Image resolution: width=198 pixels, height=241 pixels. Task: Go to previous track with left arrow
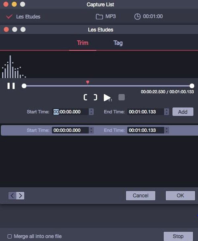click(x=12, y=196)
